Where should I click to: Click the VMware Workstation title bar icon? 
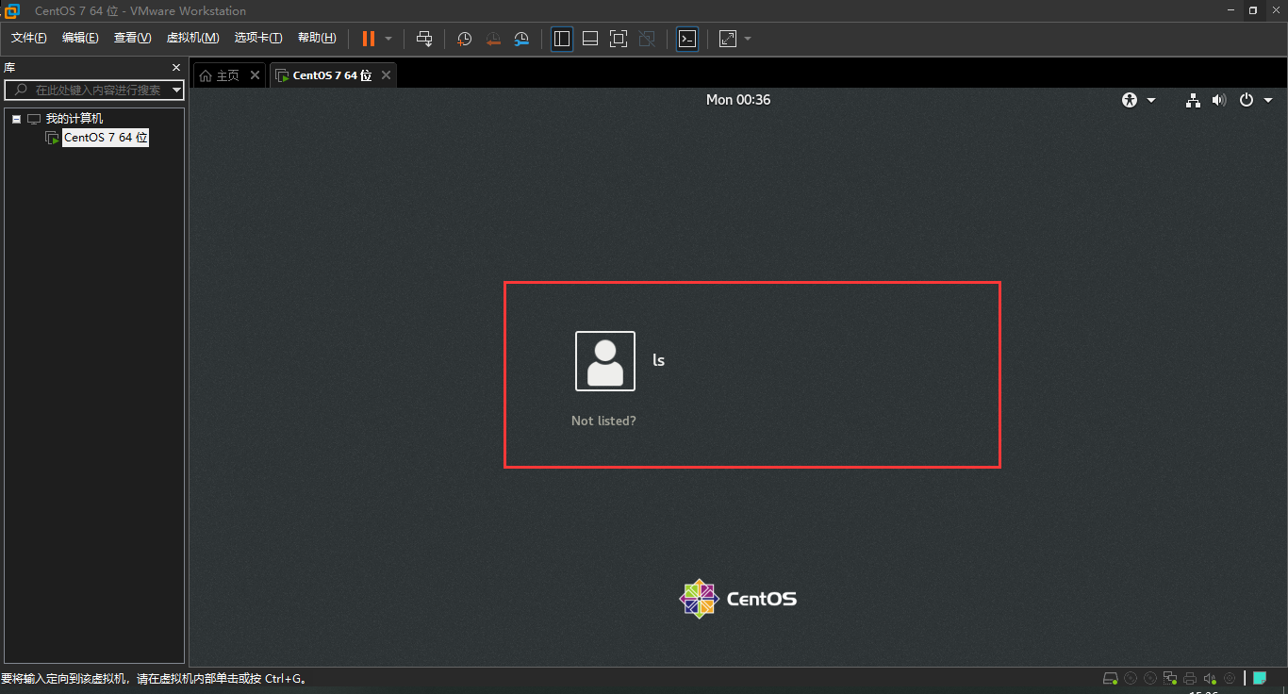click(12, 10)
